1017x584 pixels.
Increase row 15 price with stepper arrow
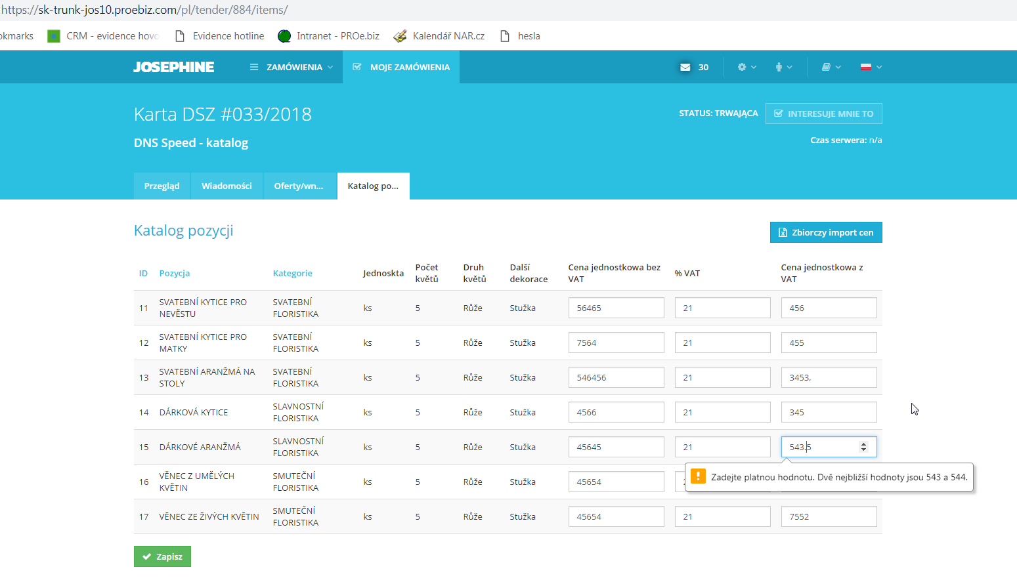pyautogui.click(x=863, y=444)
